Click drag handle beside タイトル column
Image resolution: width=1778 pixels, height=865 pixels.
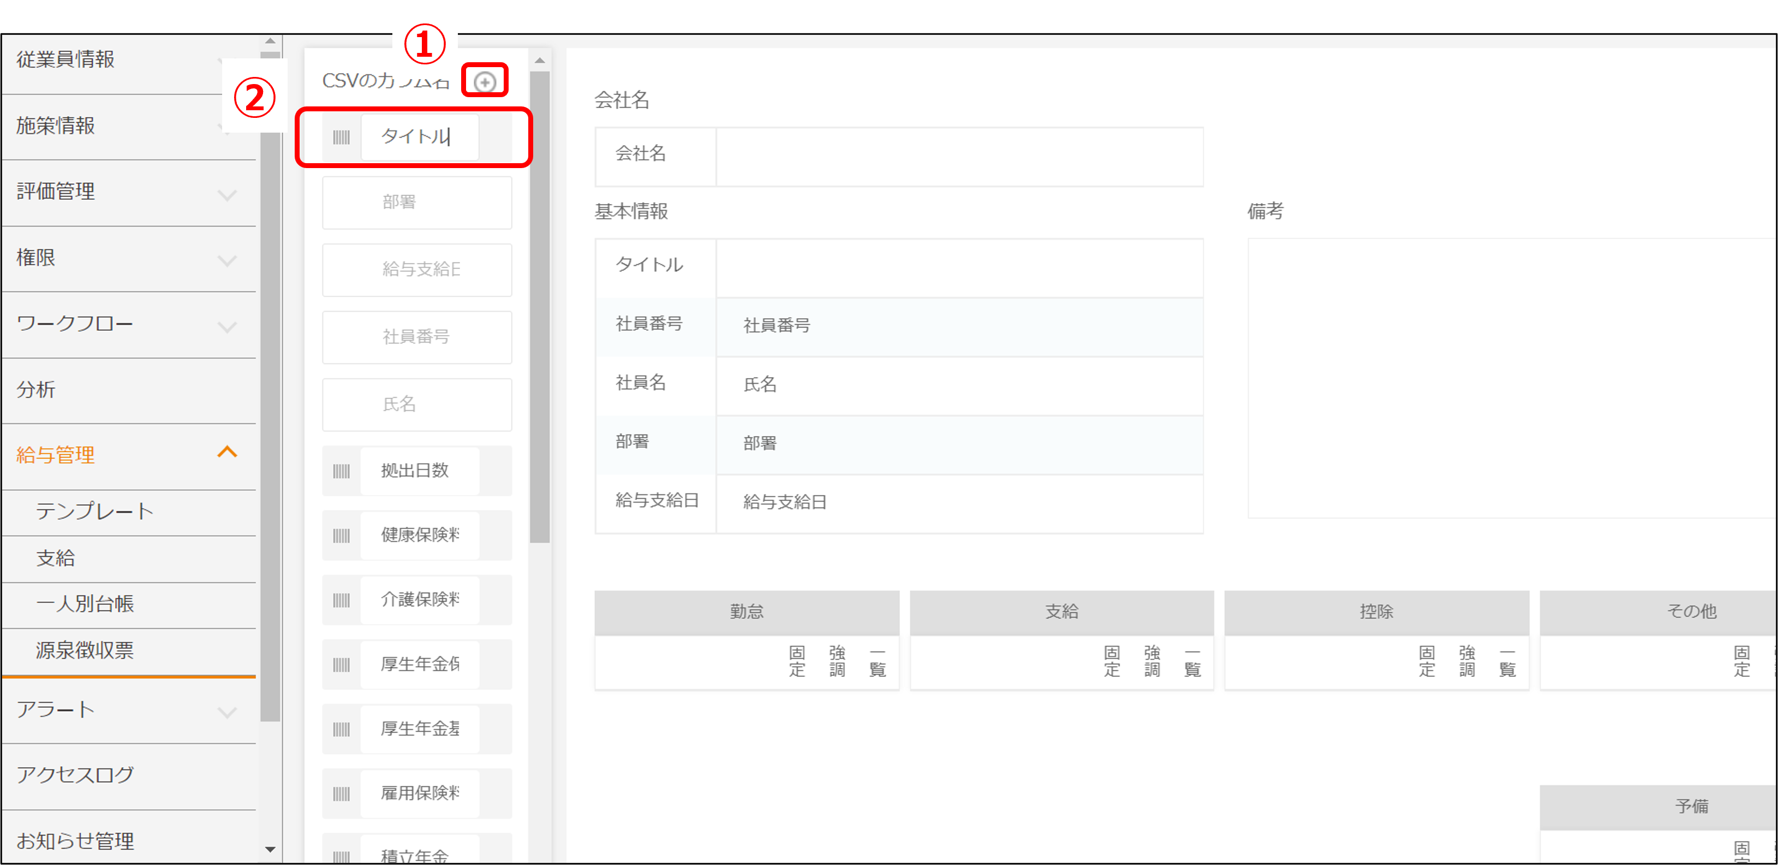coord(341,138)
